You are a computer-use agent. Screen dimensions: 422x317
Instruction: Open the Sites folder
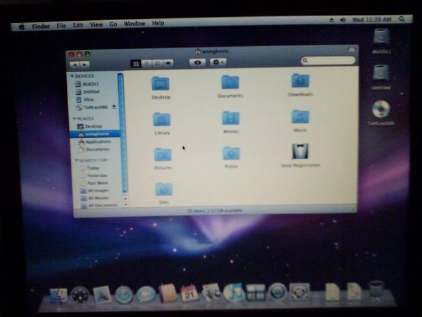pos(164,189)
